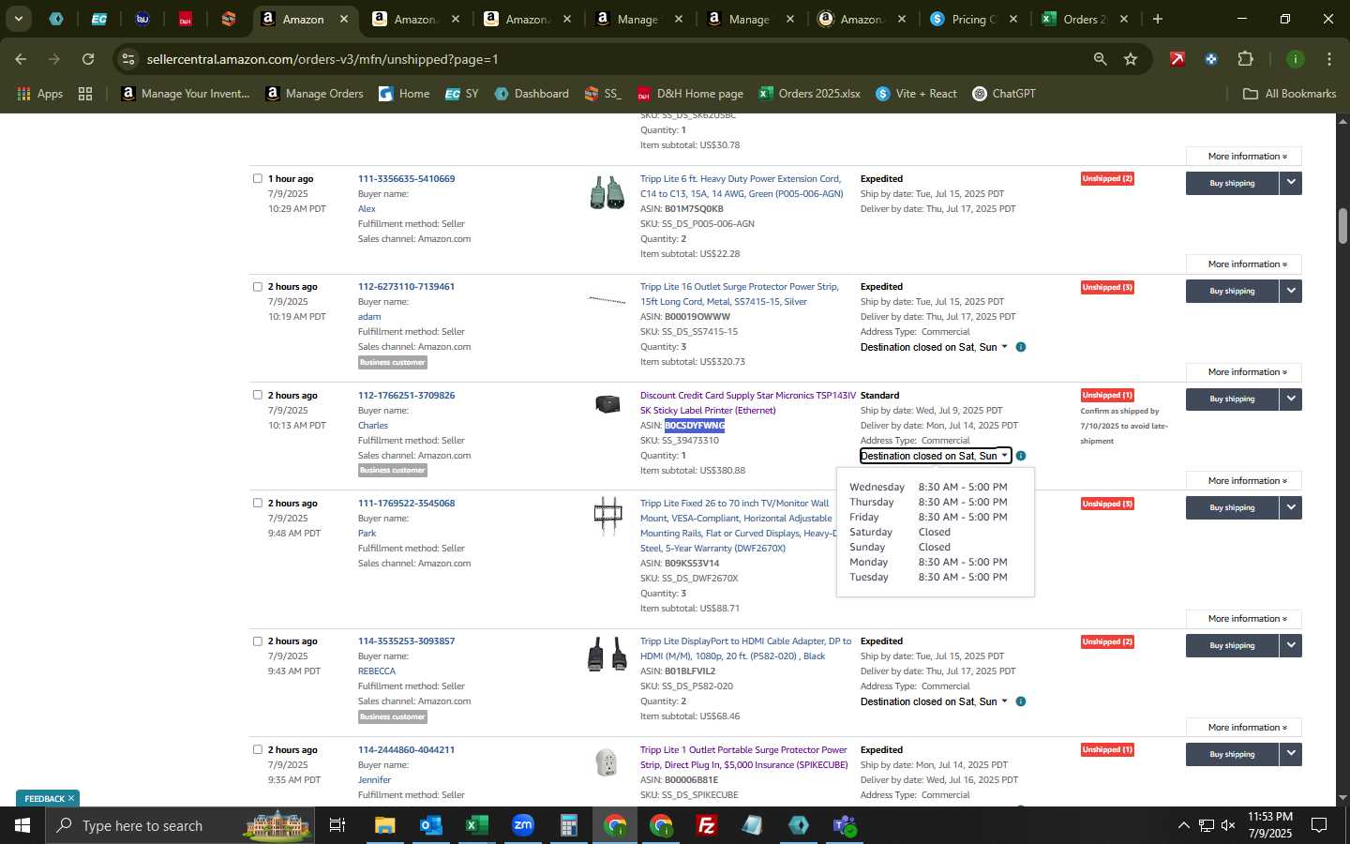Click info icon beside adam's destination hours
This screenshot has width=1350, height=844.
coord(1021,347)
